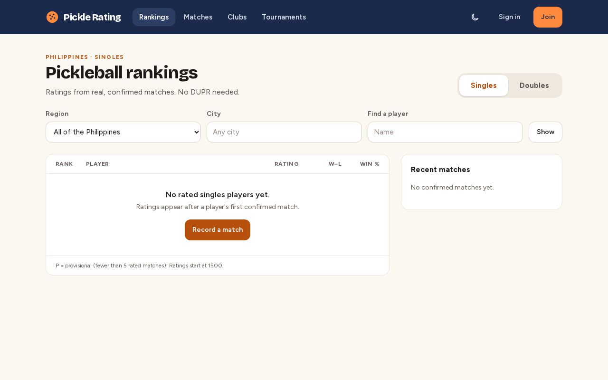The image size is (608, 380).
Task: Click the Record a match button
Action: click(218, 230)
